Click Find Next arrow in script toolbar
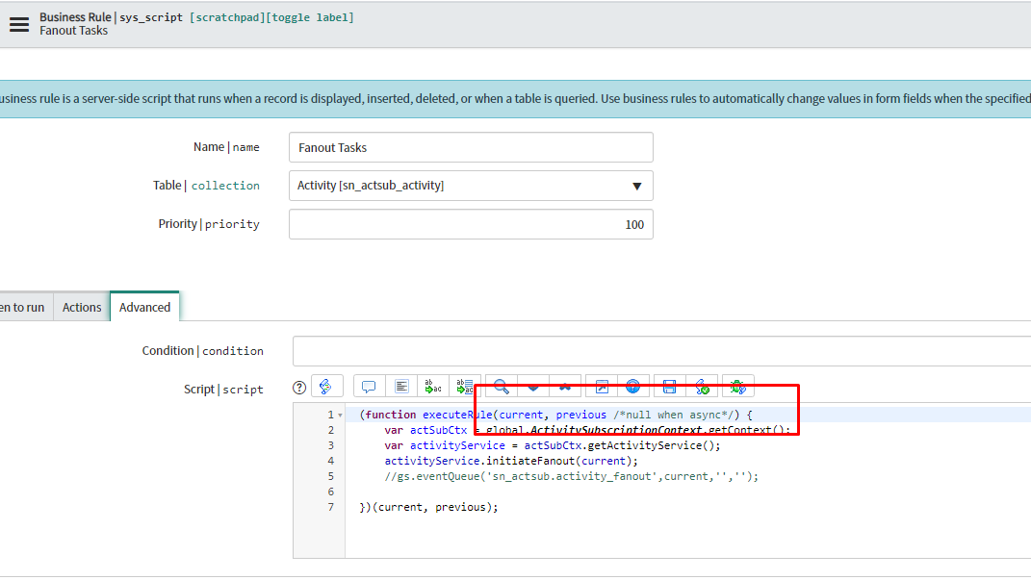Screen dimensions: 1031x580 click(x=533, y=386)
